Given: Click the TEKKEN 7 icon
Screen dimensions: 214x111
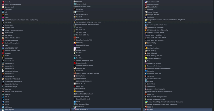Looking at the screenshot, I should (x=146, y=107).
